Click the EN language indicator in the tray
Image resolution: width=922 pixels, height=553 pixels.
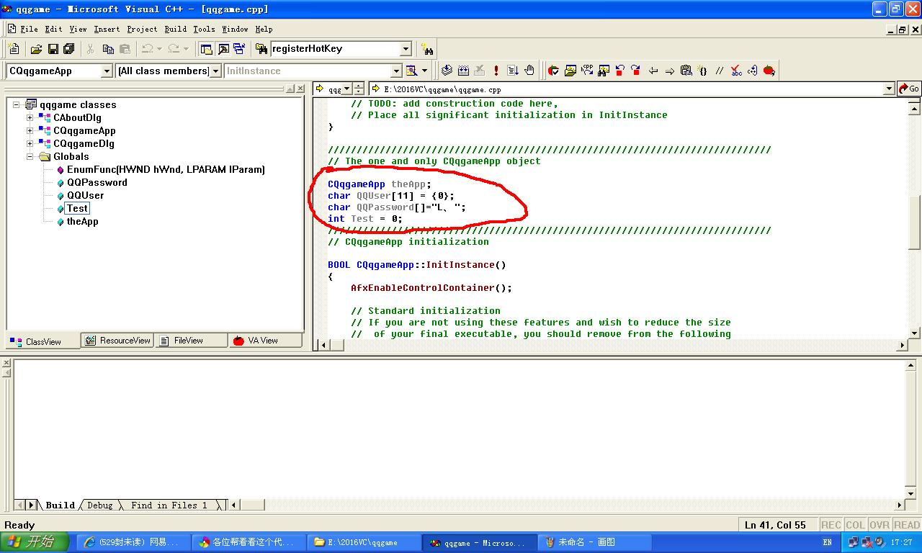pyautogui.click(x=826, y=542)
